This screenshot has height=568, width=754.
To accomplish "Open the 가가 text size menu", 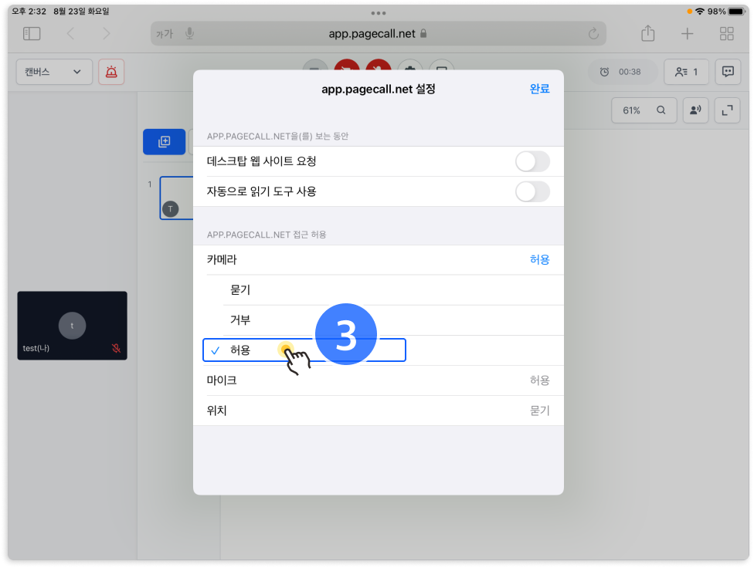I will click(x=164, y=34).
